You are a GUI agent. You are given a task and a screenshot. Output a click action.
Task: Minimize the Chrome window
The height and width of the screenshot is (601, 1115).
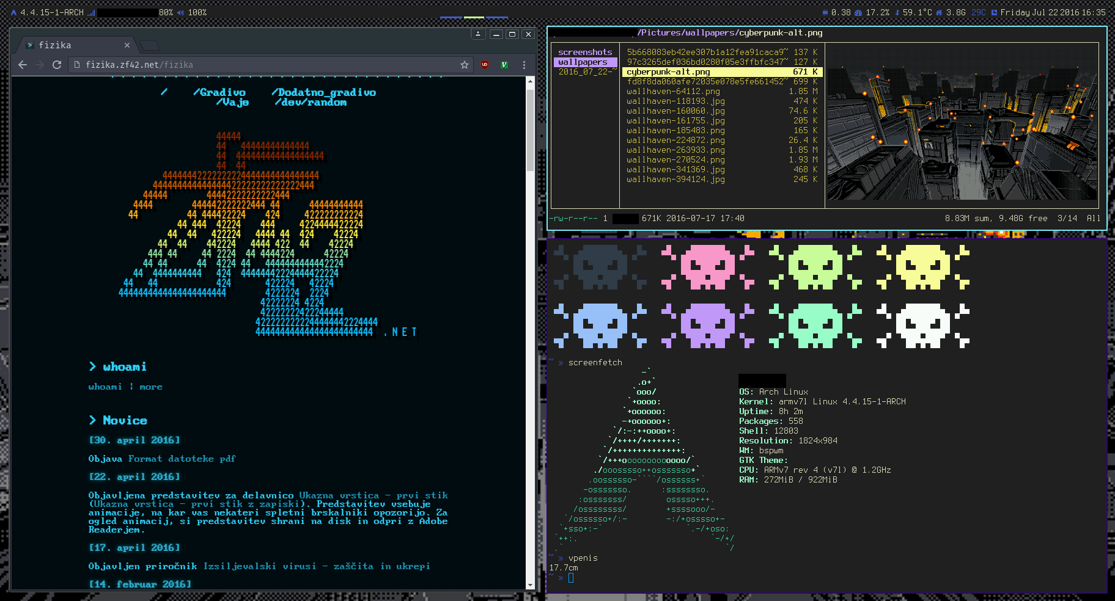click(x=497, y=34)
